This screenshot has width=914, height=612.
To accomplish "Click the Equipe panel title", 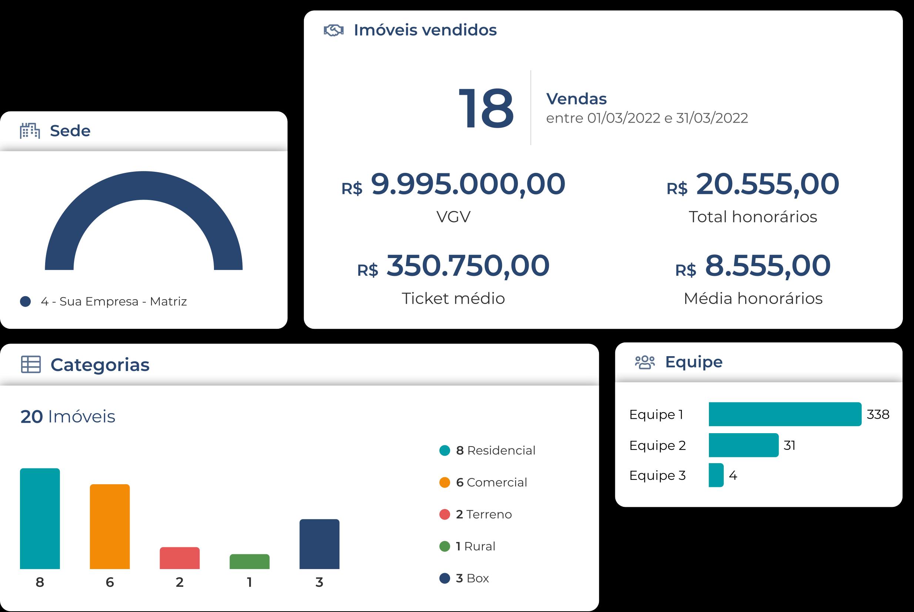I will [694, 362].
